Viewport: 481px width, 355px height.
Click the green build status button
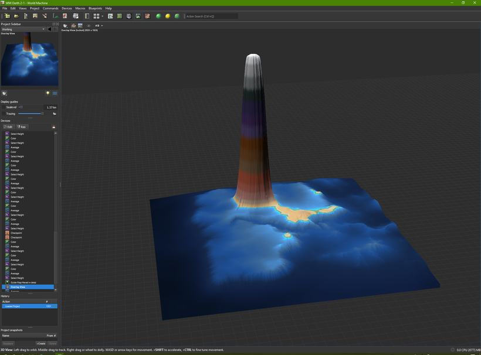(158, 16)
